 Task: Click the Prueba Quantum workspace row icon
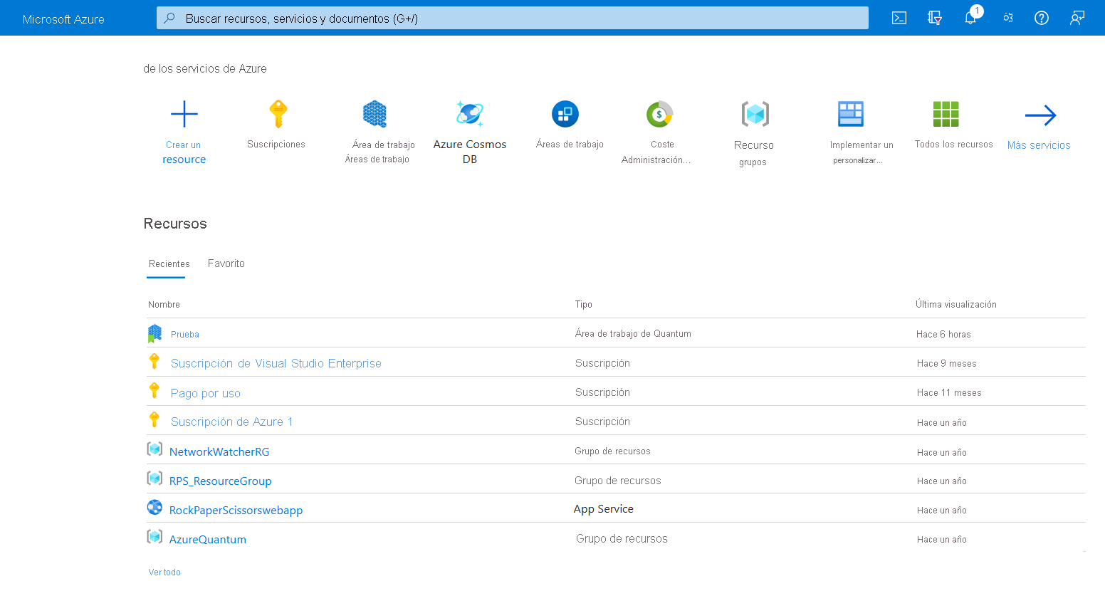[155, 333]
